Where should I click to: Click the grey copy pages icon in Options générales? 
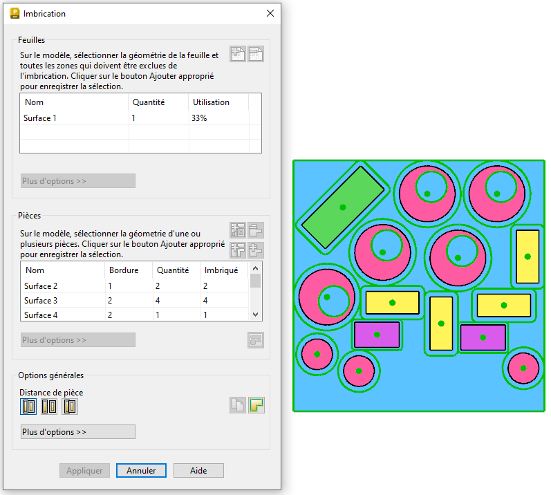238,406
